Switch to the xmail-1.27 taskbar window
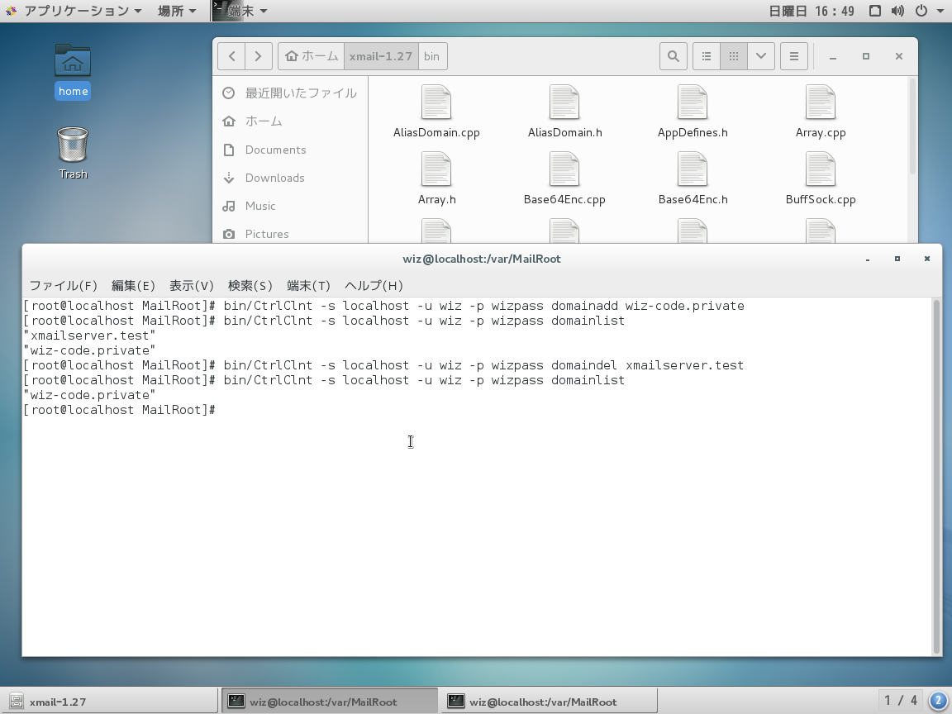Image resolution: width=952 pixels, height=714 pixels. pos(109,702)
